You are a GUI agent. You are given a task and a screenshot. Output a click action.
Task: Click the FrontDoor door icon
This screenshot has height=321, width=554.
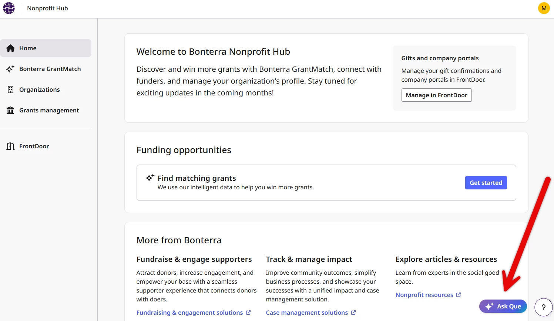pyautogui.click(x=10, y=146)
